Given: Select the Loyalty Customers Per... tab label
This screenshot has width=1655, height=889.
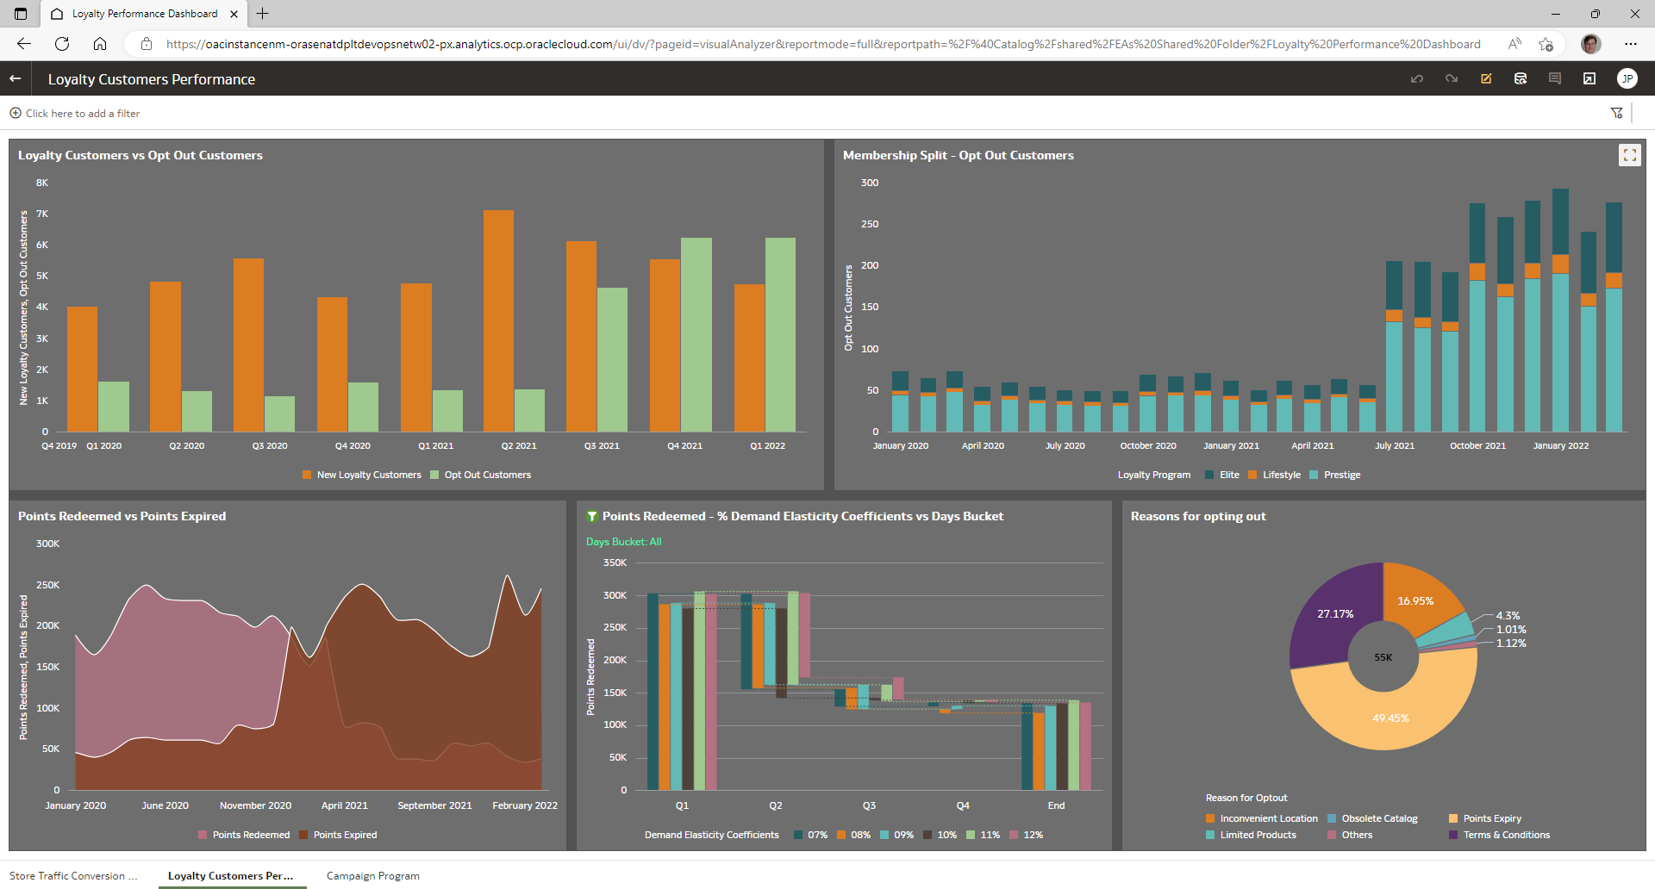Looking at the screenshot, I should tap(231, 875).
